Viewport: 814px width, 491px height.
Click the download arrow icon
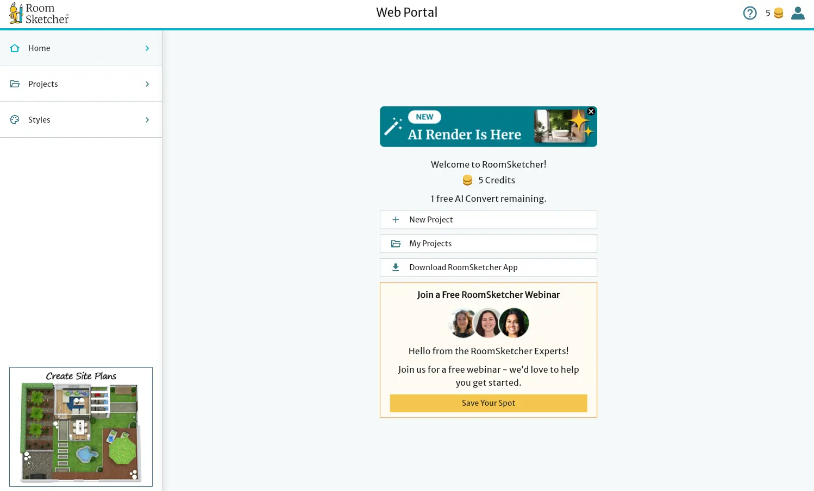coord(396,267)
